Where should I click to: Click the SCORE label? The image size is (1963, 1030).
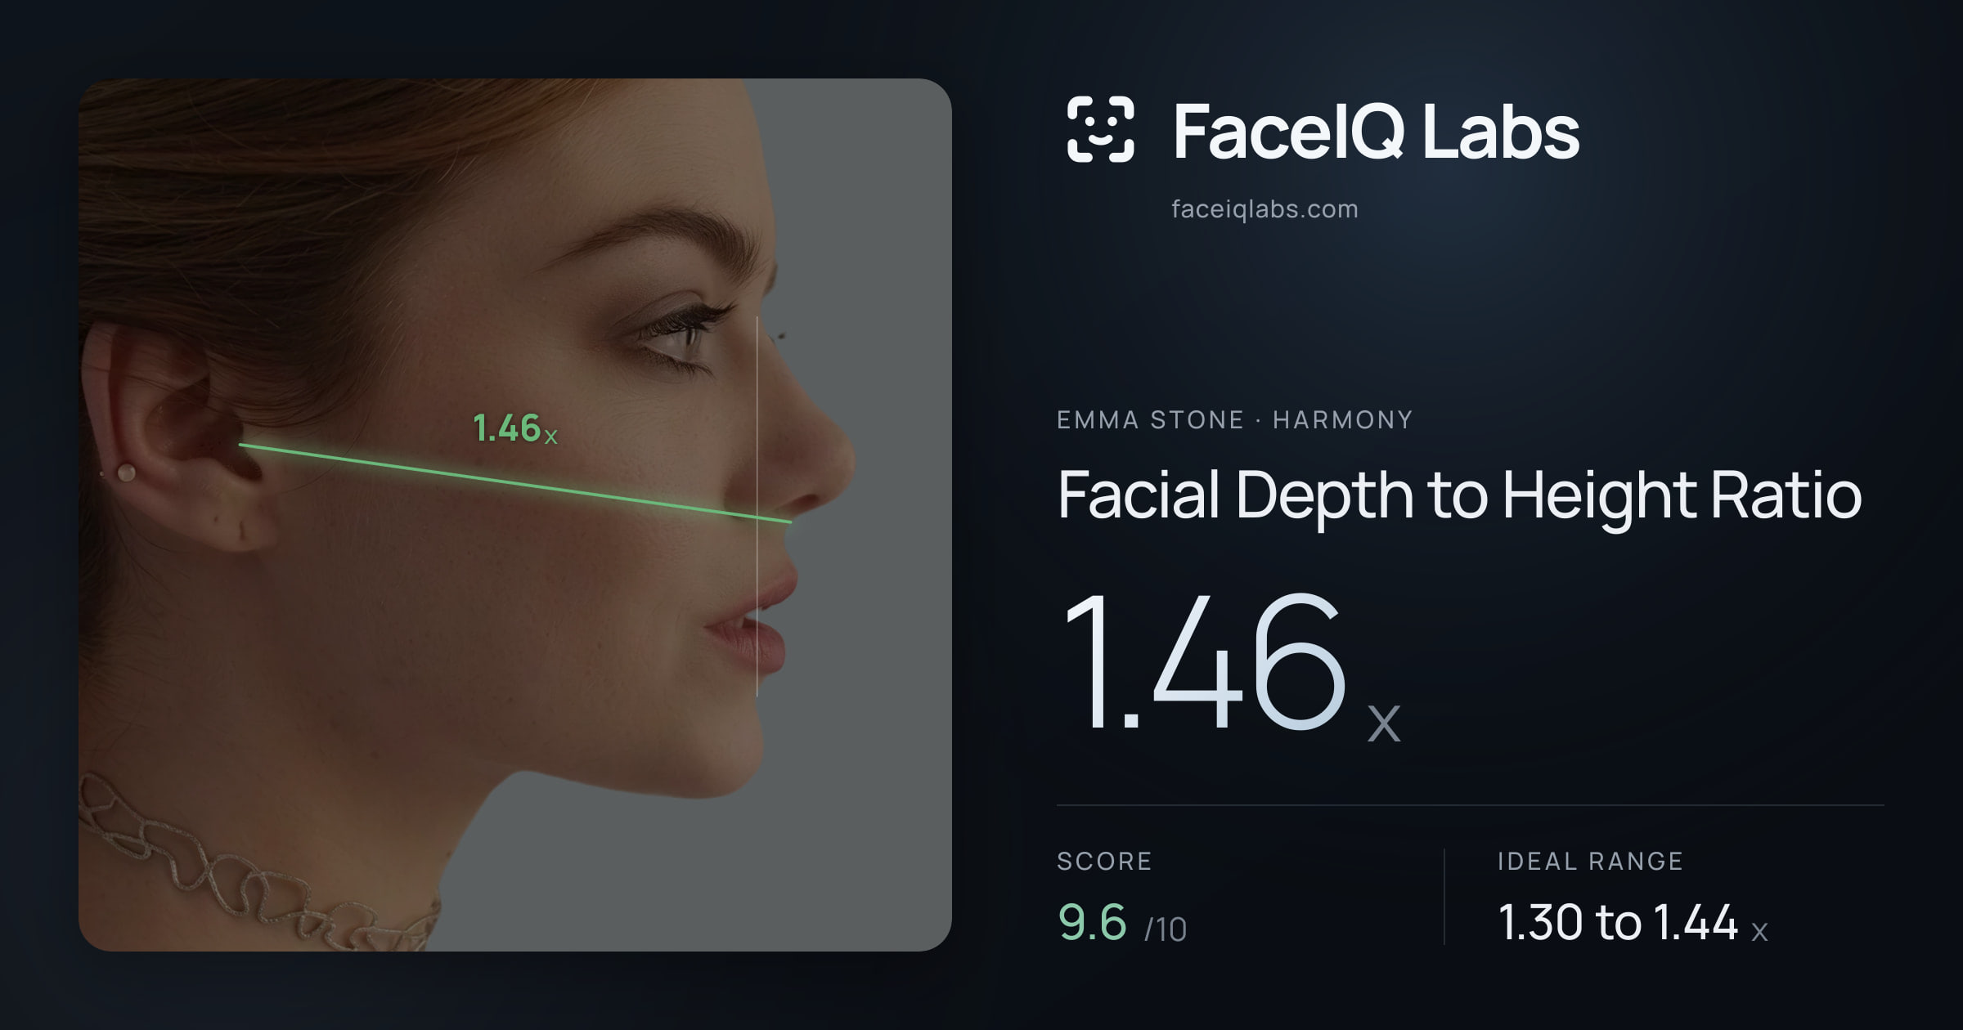pyautogui.click(x=1104, y=861)
